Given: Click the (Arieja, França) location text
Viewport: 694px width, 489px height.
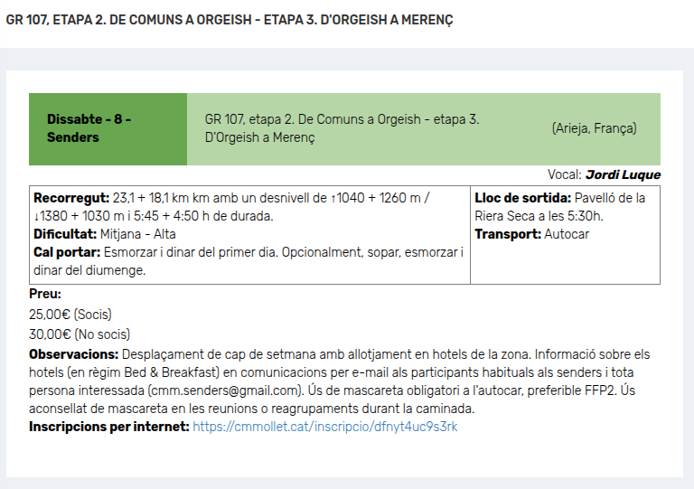Looking at the screenshot, I should click(x=594, y=128).
